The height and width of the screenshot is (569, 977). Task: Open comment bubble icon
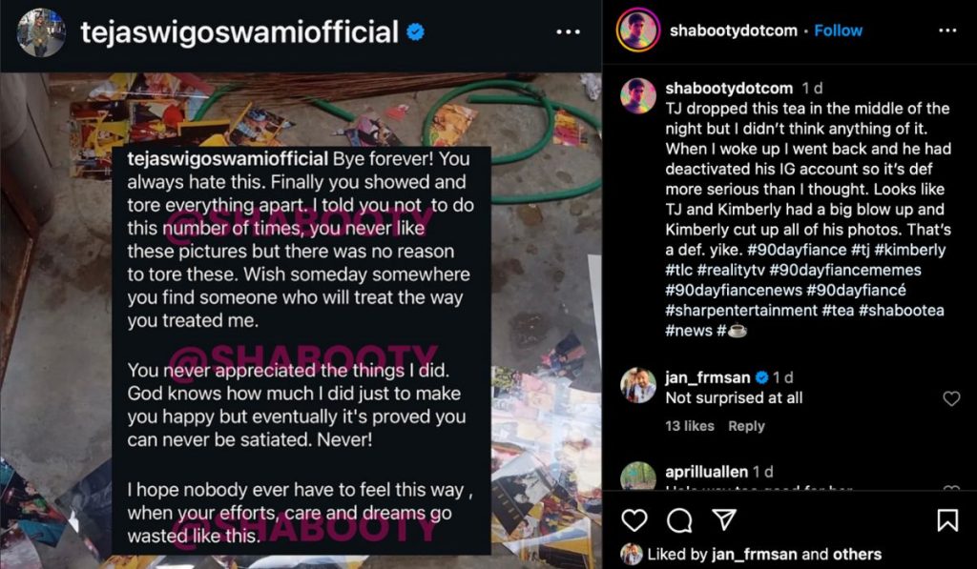click(679, 520)
